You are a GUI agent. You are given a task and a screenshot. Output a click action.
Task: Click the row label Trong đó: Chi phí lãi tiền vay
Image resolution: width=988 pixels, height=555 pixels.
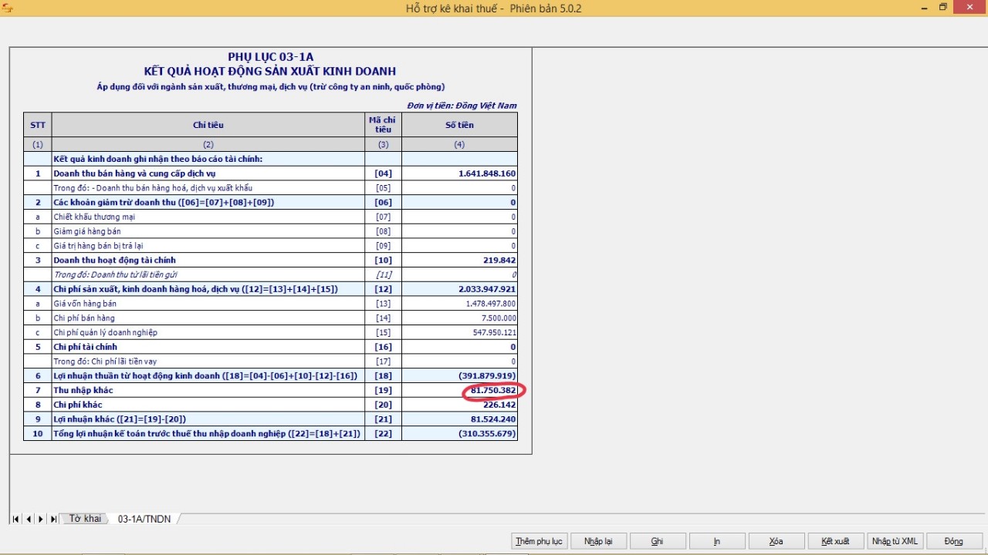click(x=105, y=362)
